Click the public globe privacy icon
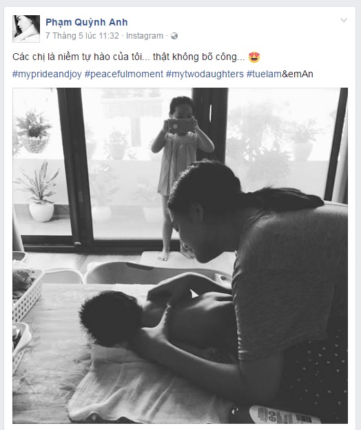The height and width of the screenshot is (430, 361). coord(174,36)
